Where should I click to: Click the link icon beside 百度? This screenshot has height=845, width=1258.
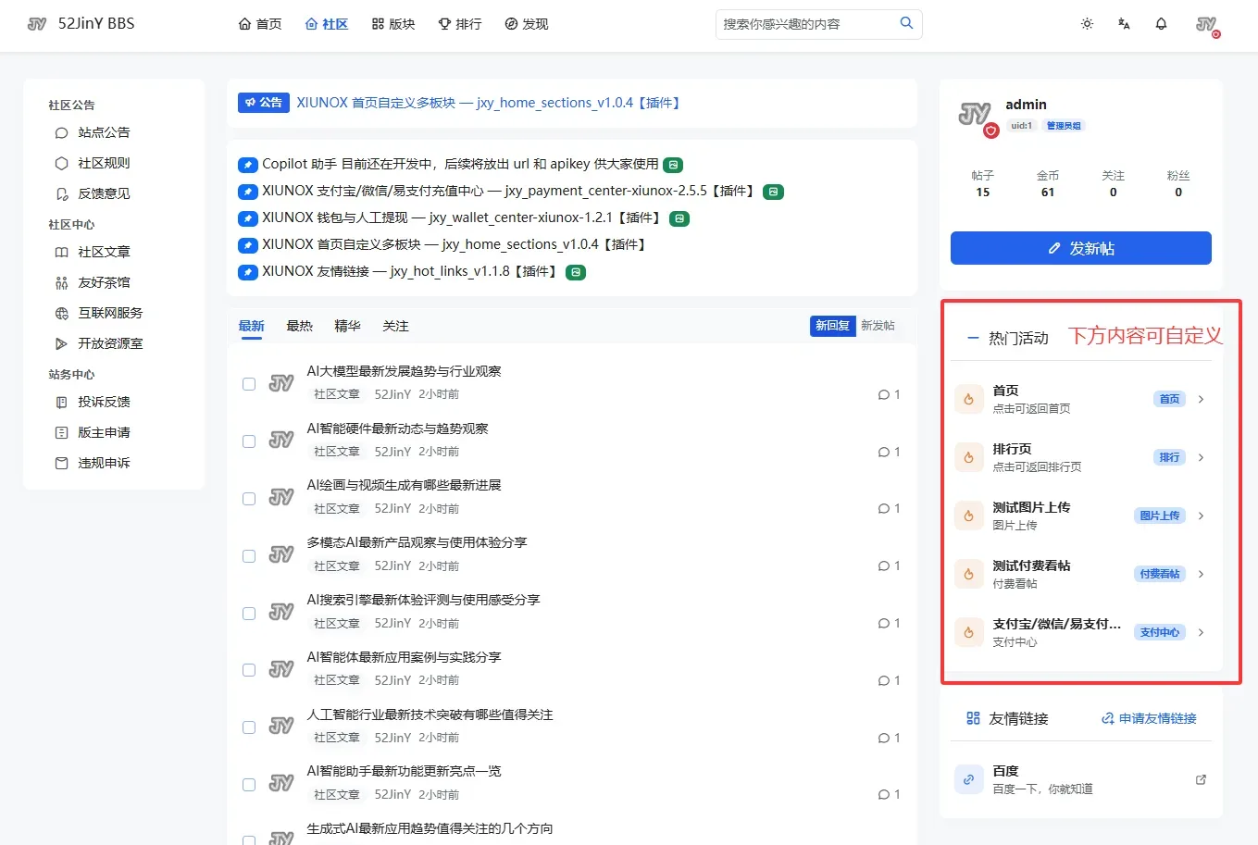pos(968,779)
